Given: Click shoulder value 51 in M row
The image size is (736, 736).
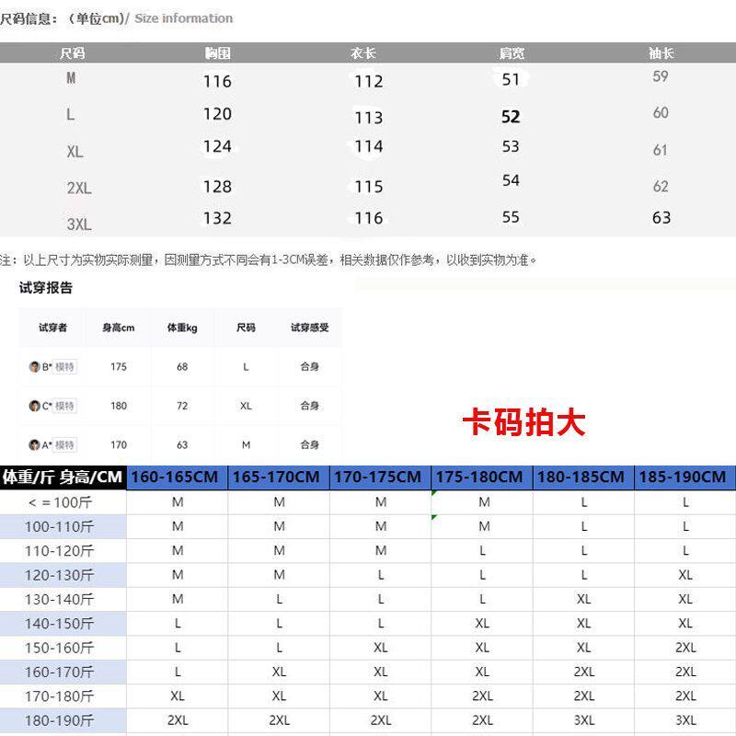Looking at the screenshot, I should (x=511, y=79).
